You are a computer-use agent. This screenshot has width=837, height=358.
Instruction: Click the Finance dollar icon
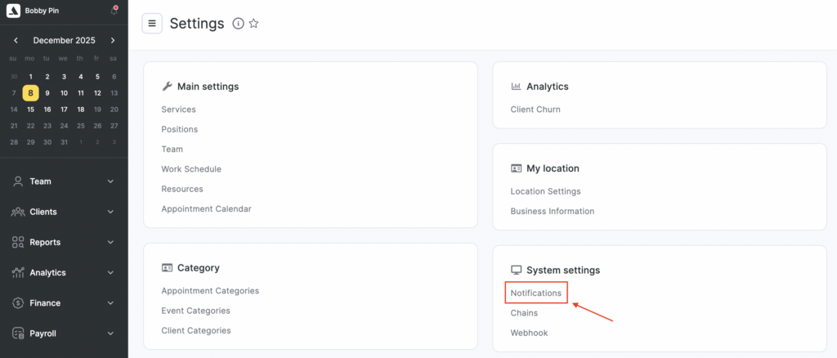[x=17, y=303]
